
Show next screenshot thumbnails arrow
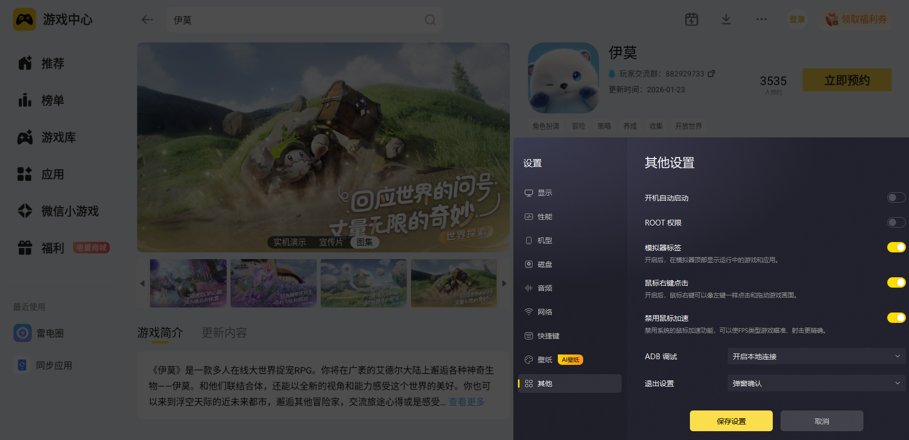point(504,283)
